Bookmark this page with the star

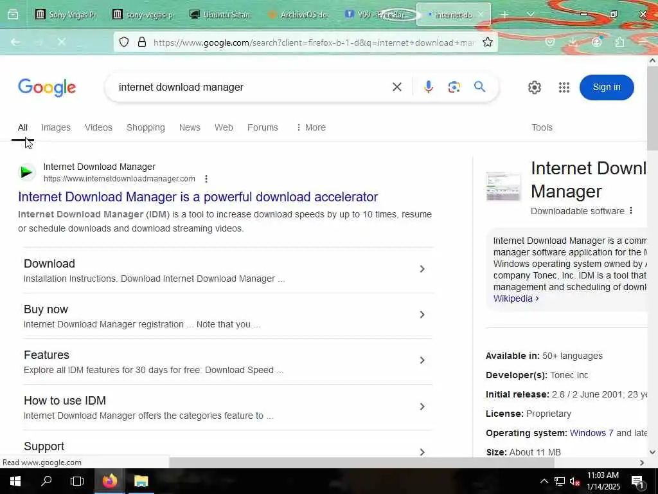point(487,42)
